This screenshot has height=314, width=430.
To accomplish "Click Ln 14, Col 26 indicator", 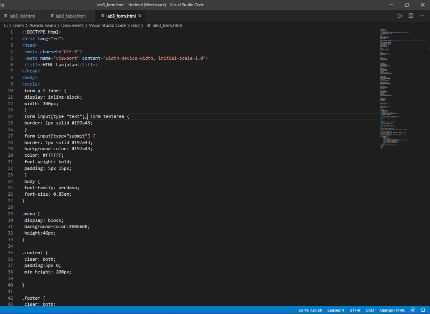I will point(310,310).
